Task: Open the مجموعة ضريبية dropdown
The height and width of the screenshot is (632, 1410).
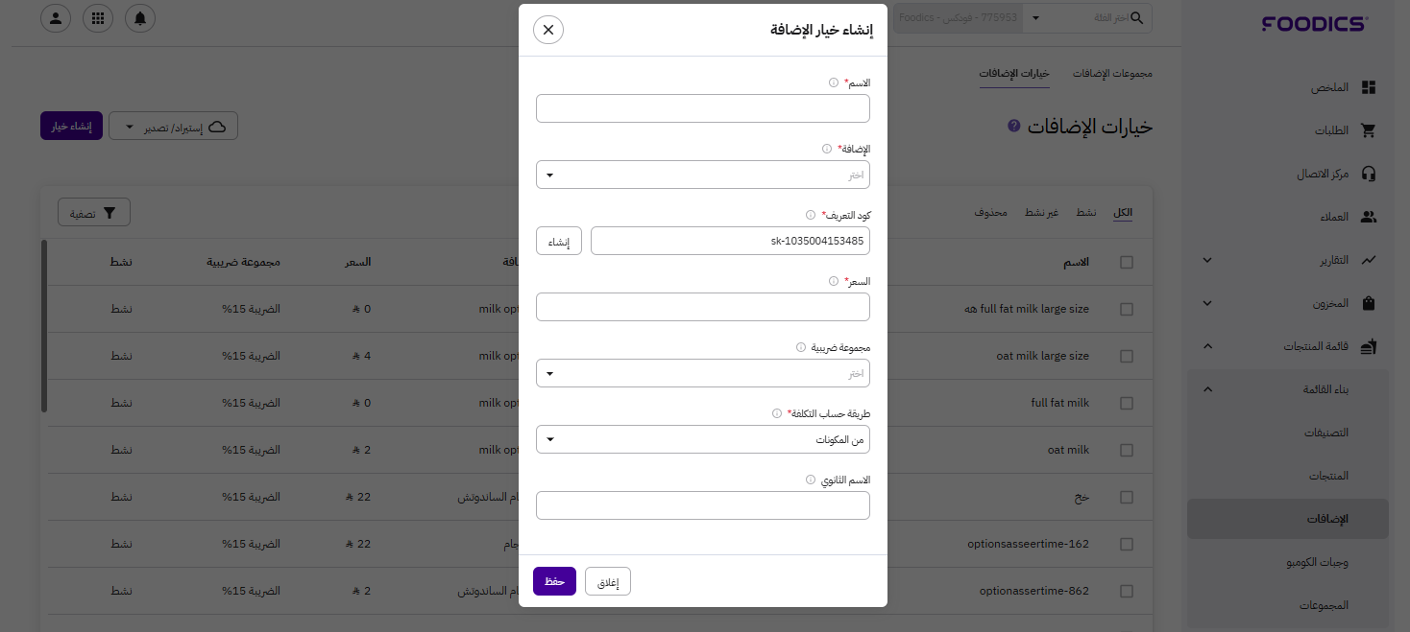Action: point(703,373)
